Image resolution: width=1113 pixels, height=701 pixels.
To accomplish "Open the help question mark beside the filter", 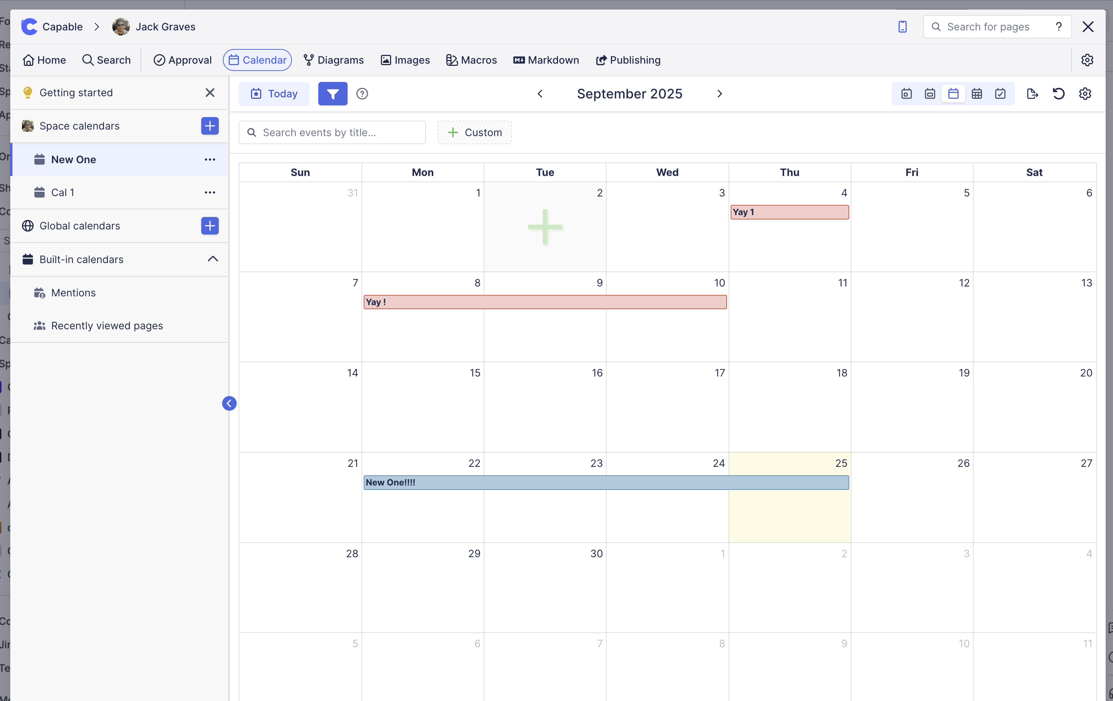I will 362,93.
